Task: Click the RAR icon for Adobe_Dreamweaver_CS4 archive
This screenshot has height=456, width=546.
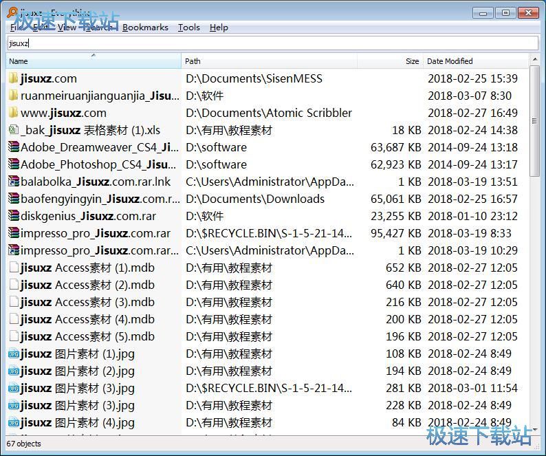Action: (x=13, y=147)
